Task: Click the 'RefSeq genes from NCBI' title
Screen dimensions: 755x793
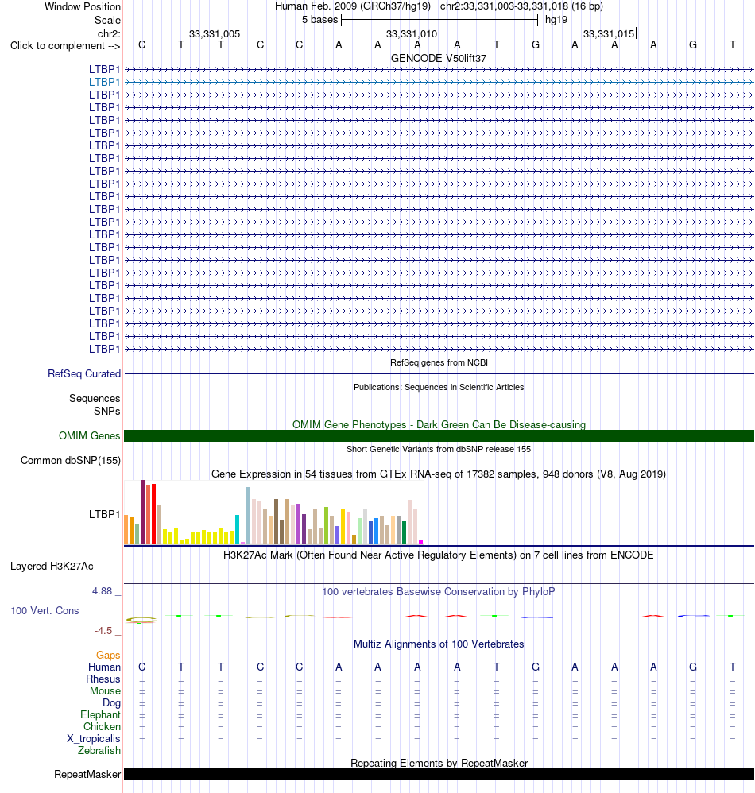Action: tap(439, 362)
